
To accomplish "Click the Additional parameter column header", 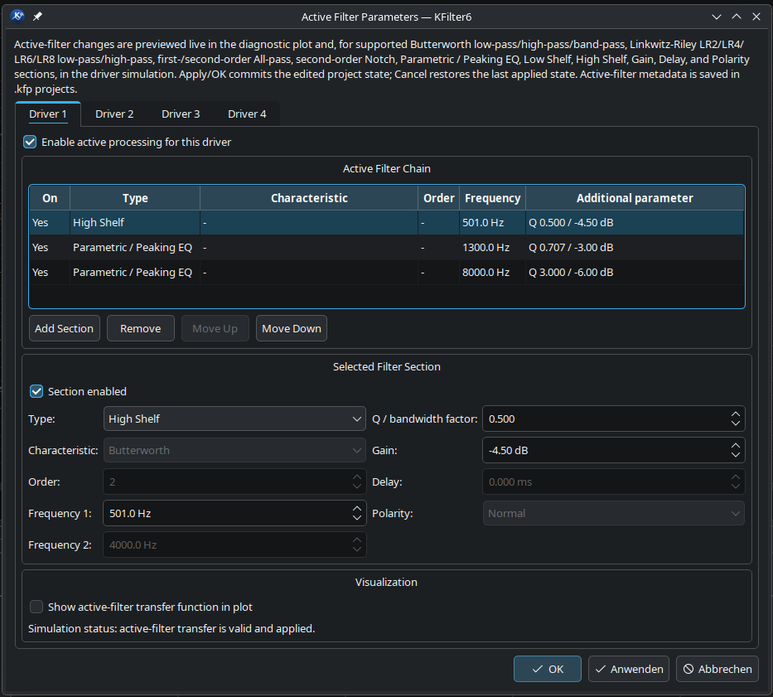I will pyautogui.click(x=635, y=198).
